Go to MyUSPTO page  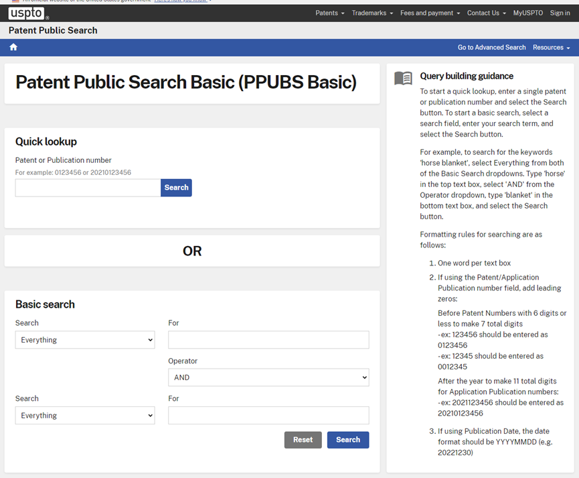pyautogui.click(x=528, y=13)
